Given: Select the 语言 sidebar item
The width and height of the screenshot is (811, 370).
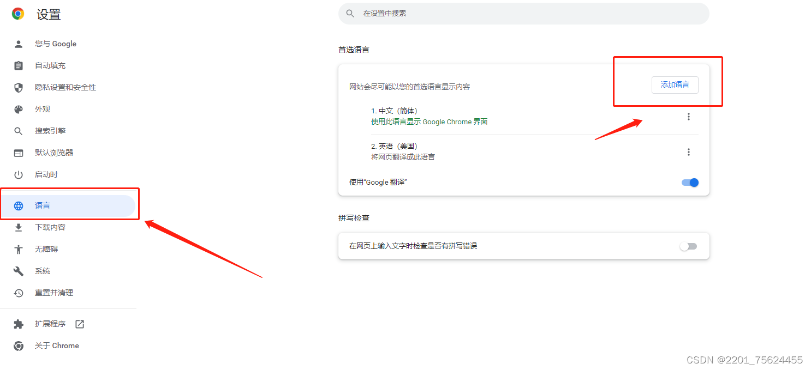Looking at the screenshot, I should point(68,205).
